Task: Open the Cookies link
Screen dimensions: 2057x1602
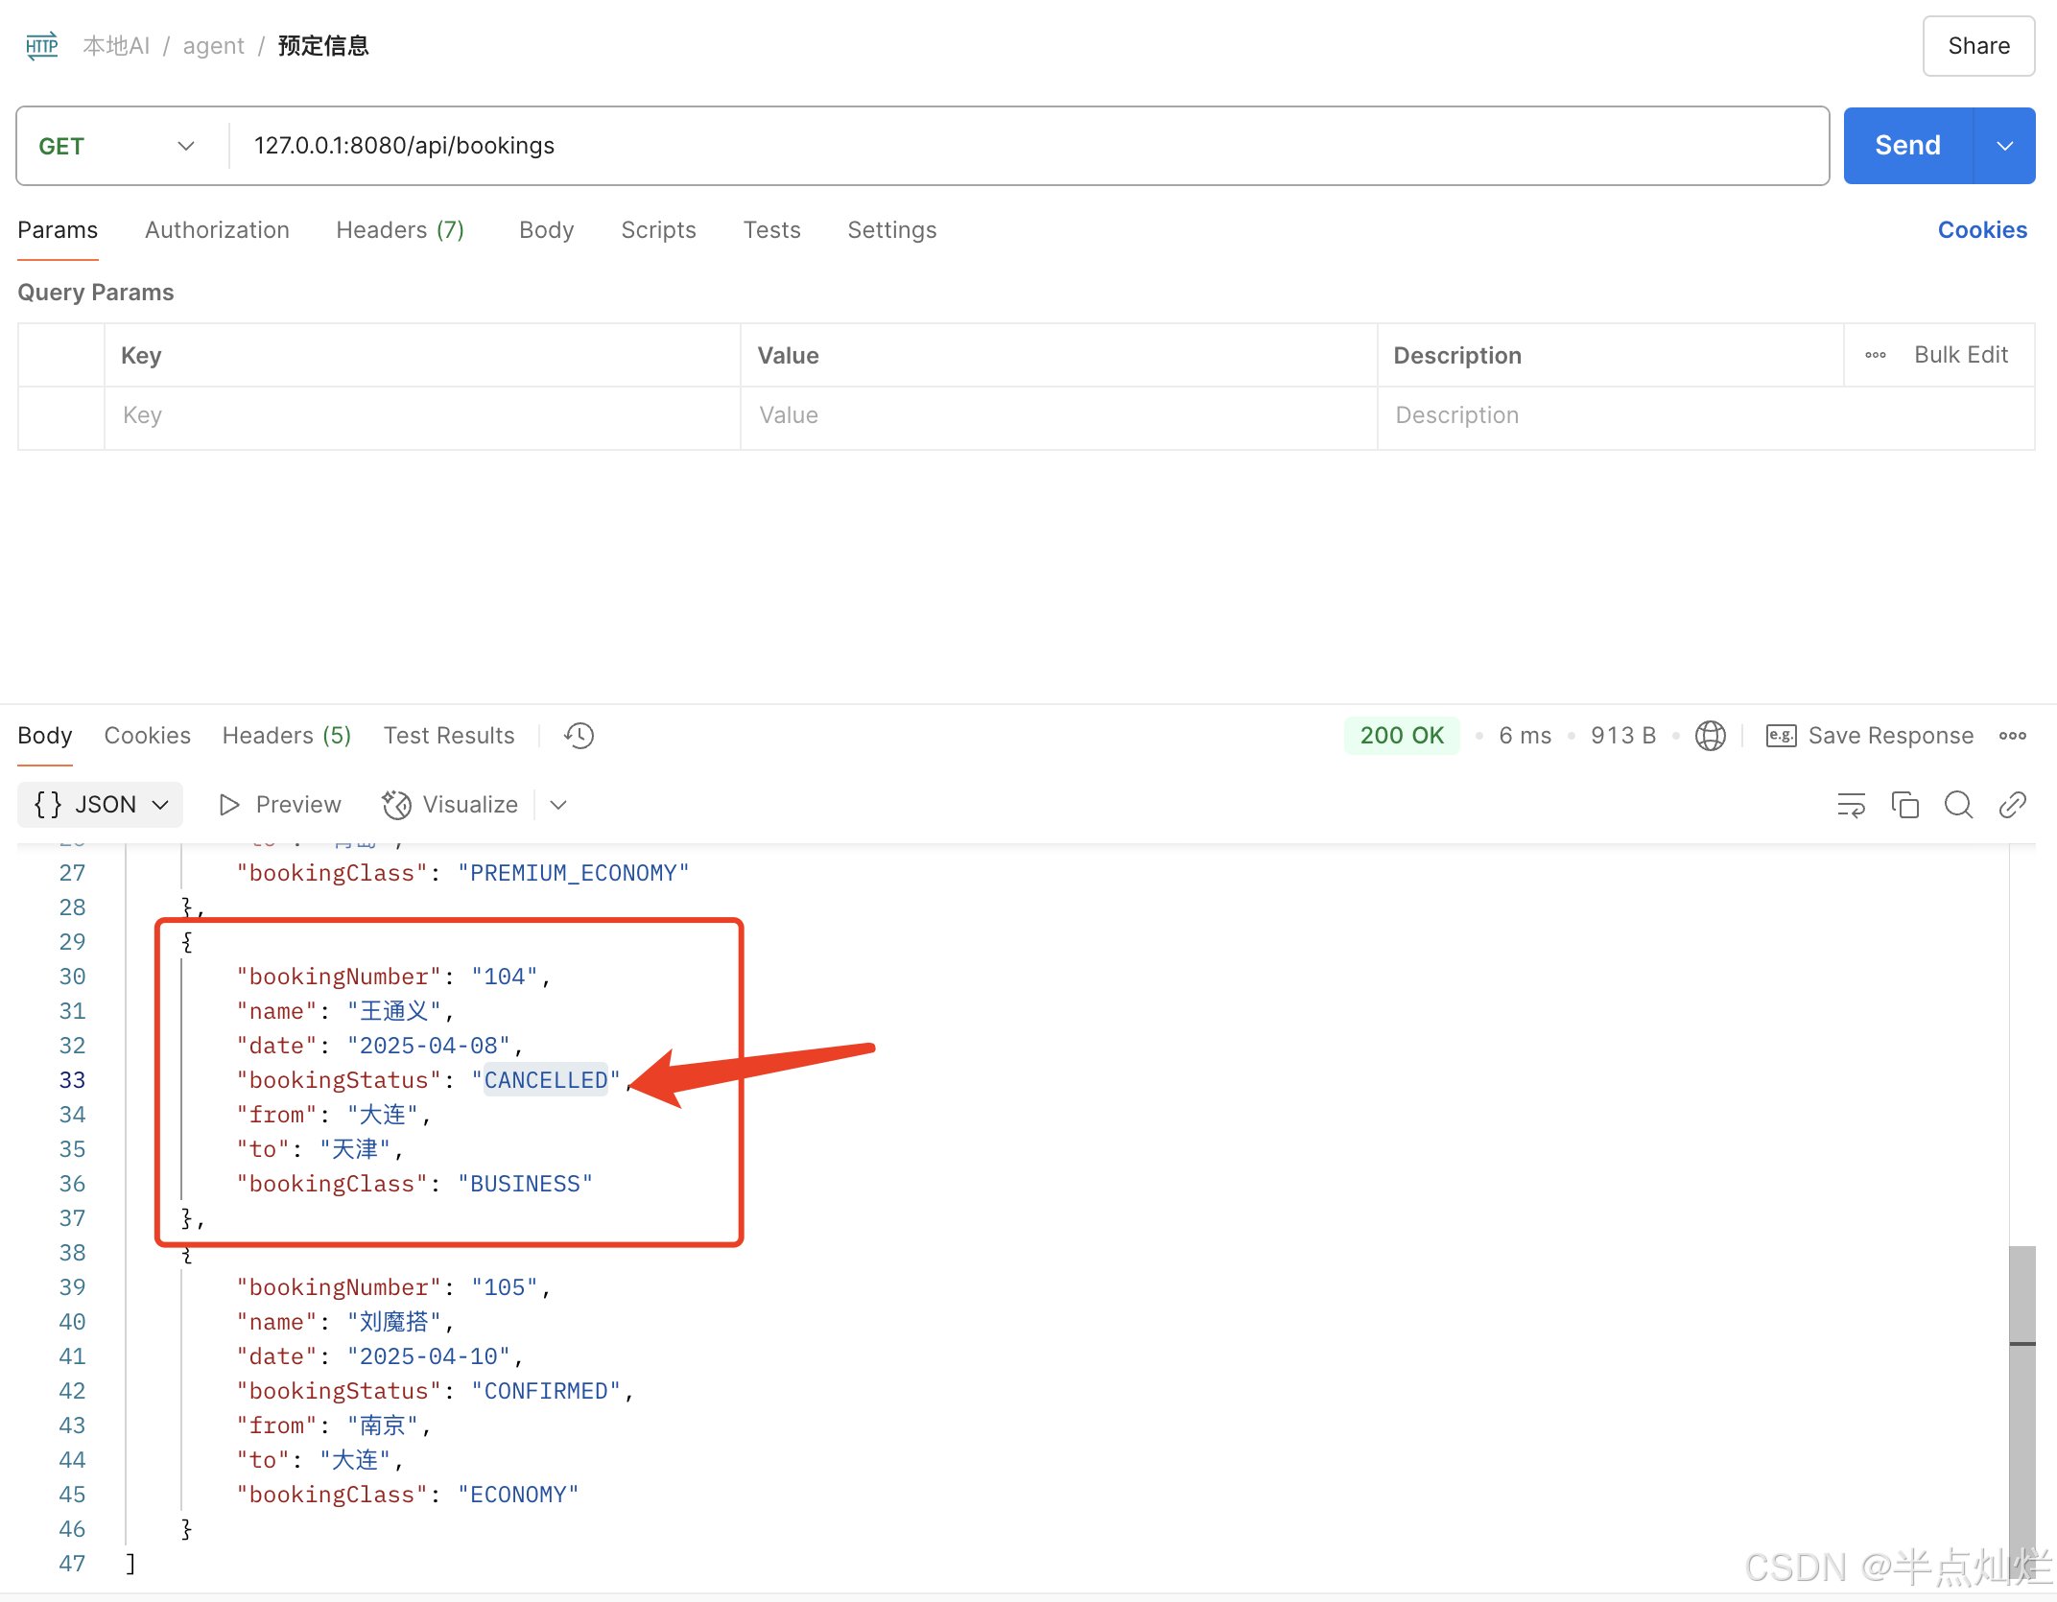Action: click(x=1981, y=230)
